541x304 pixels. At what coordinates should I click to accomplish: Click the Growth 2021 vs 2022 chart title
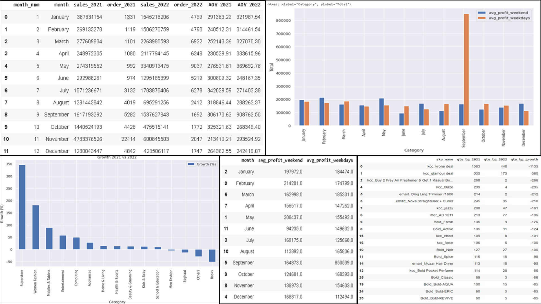click(x=116, y=157)
